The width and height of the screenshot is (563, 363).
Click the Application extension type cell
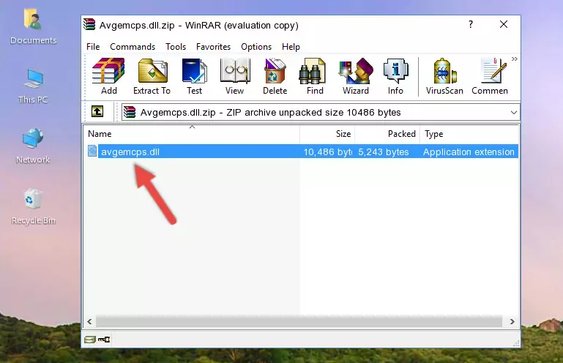coord(469,152)
